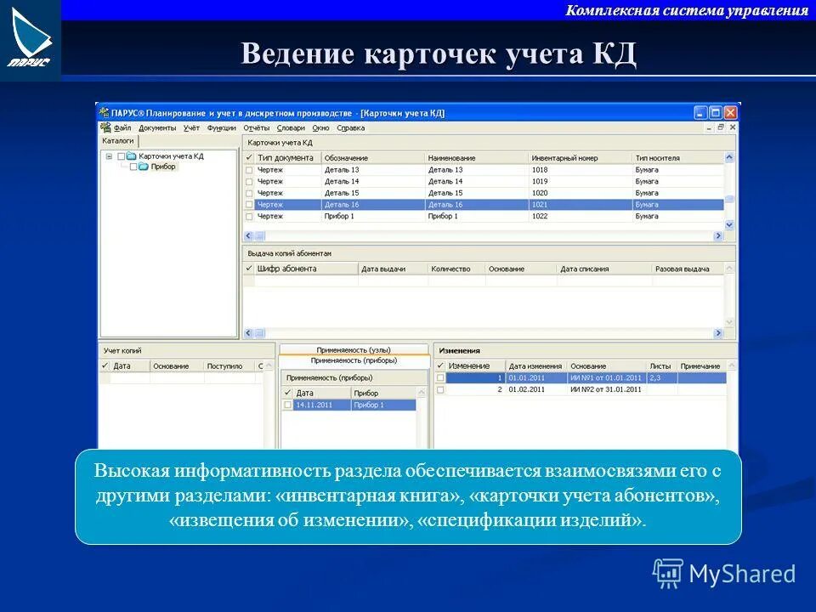Select inventory number 1022 cell
The height and width of the screenshot is (612, 816).
tap(581, 217)
